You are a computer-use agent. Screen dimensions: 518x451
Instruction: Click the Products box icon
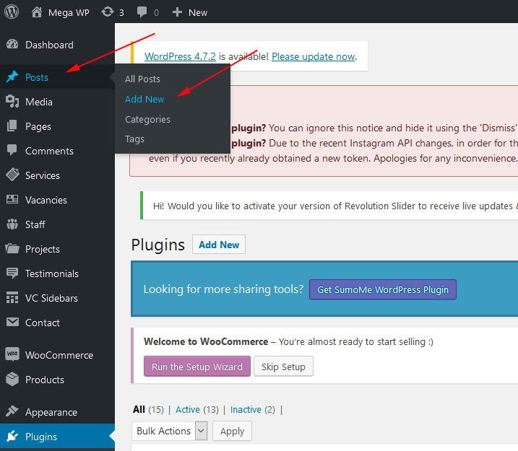click(12, 379)
